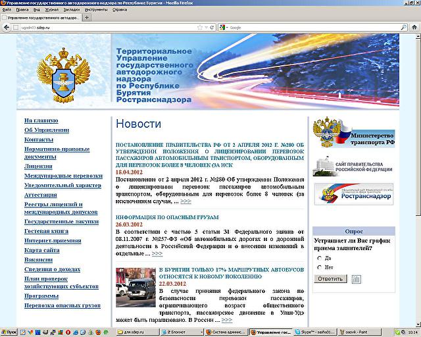Open the Министерство транспорта РФ banner
421x337 pixels.
354,132
